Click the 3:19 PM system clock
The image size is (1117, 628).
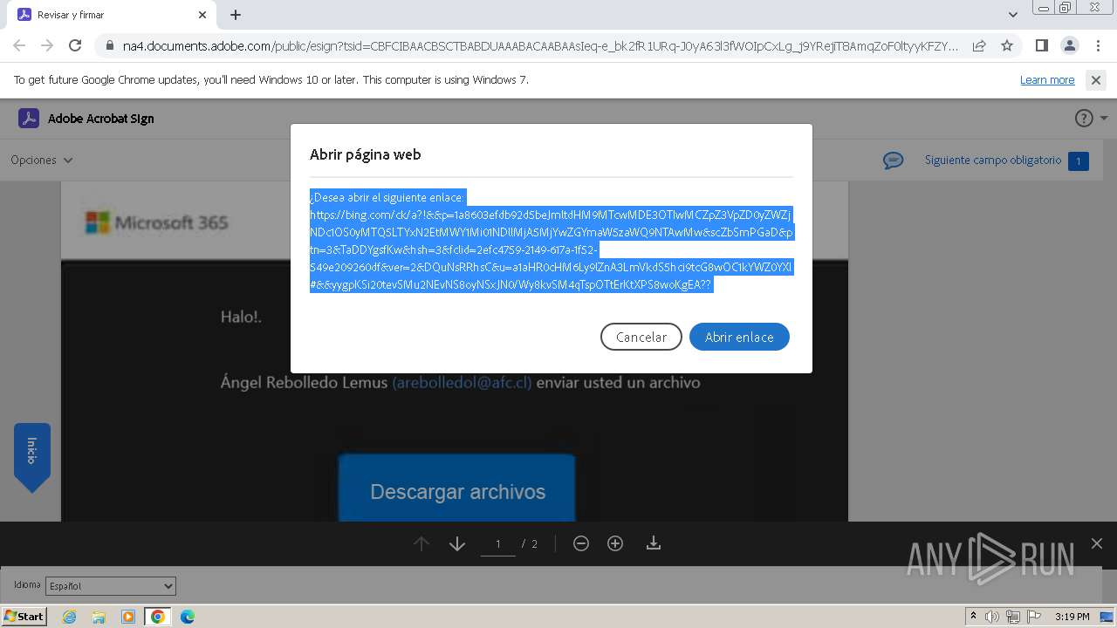tap(1072, 617)
